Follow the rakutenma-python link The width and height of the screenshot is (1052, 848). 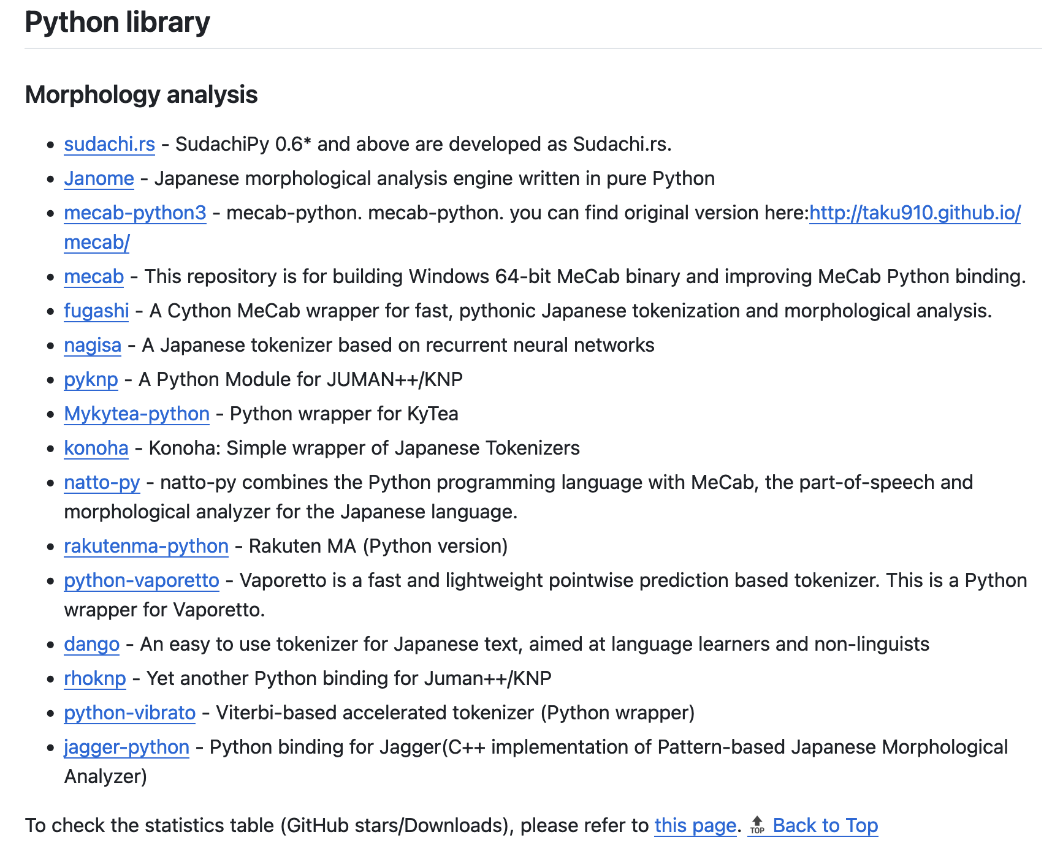[146, 546]
